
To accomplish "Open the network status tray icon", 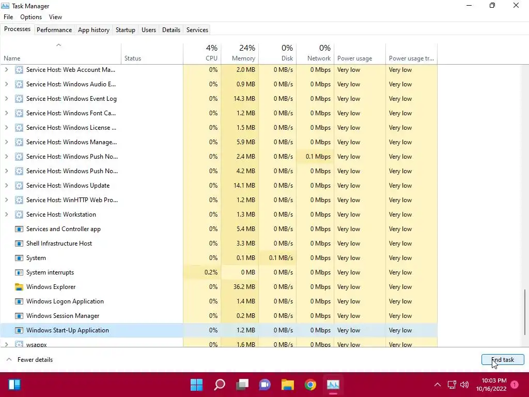I will 452,385.
